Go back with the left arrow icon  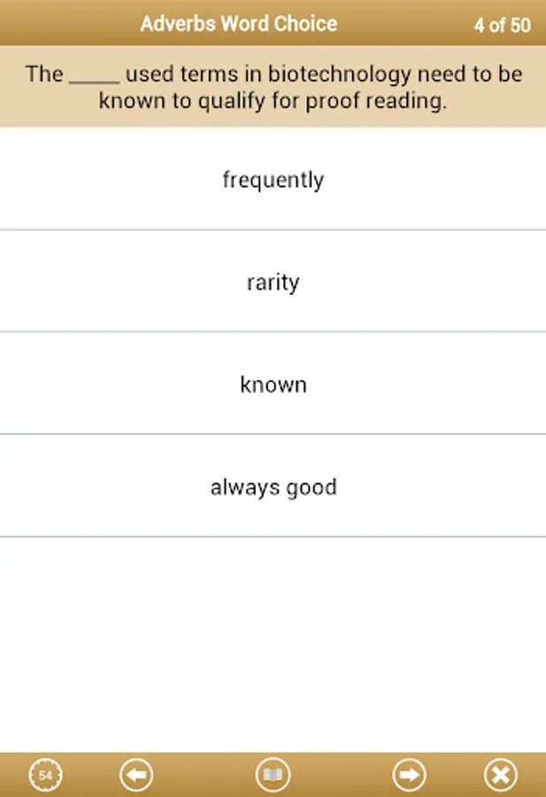click(x=136, y=775)
